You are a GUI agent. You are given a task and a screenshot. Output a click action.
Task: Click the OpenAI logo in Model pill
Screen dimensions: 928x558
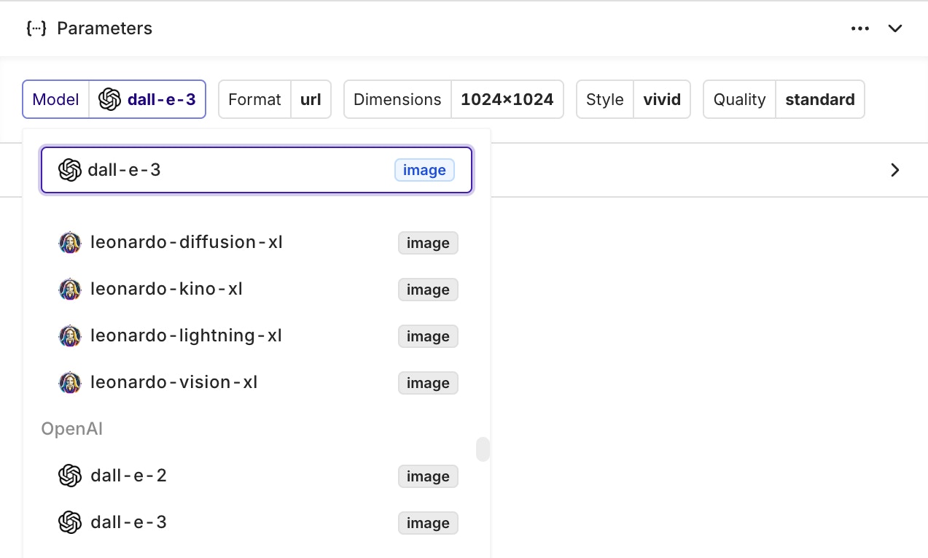pos(109,99)
